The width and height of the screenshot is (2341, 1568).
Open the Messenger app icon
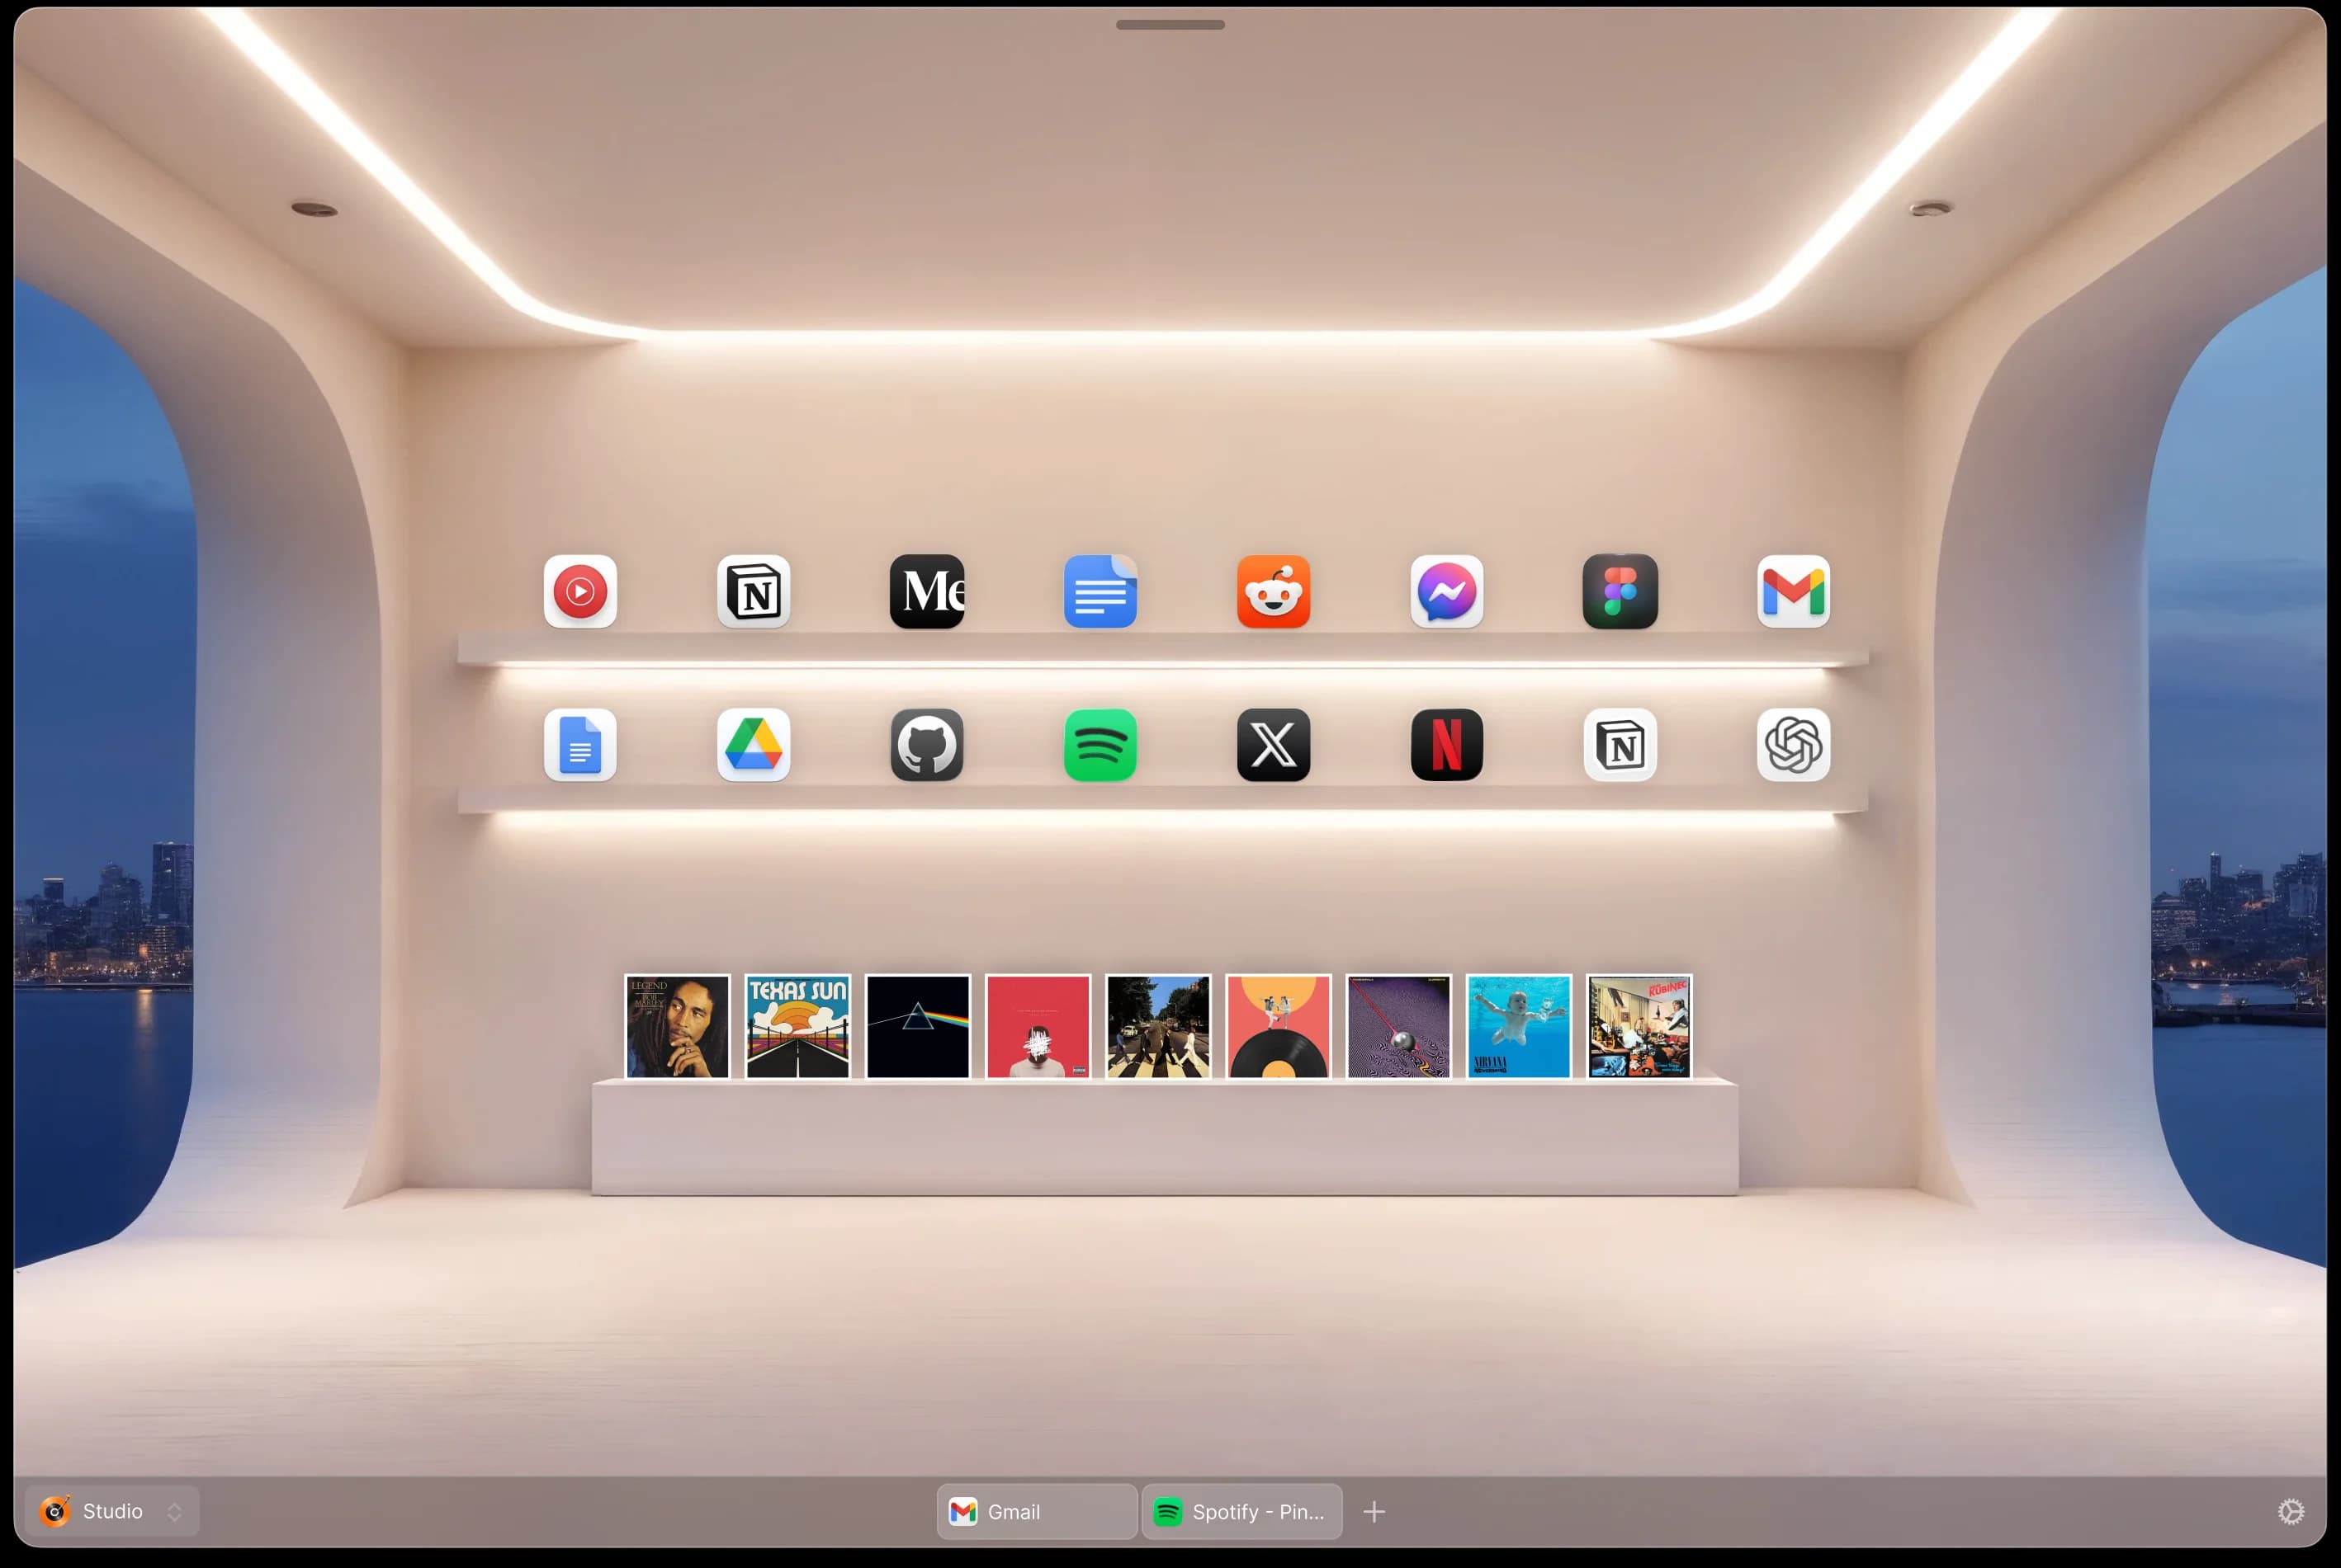coord(1446,591)
